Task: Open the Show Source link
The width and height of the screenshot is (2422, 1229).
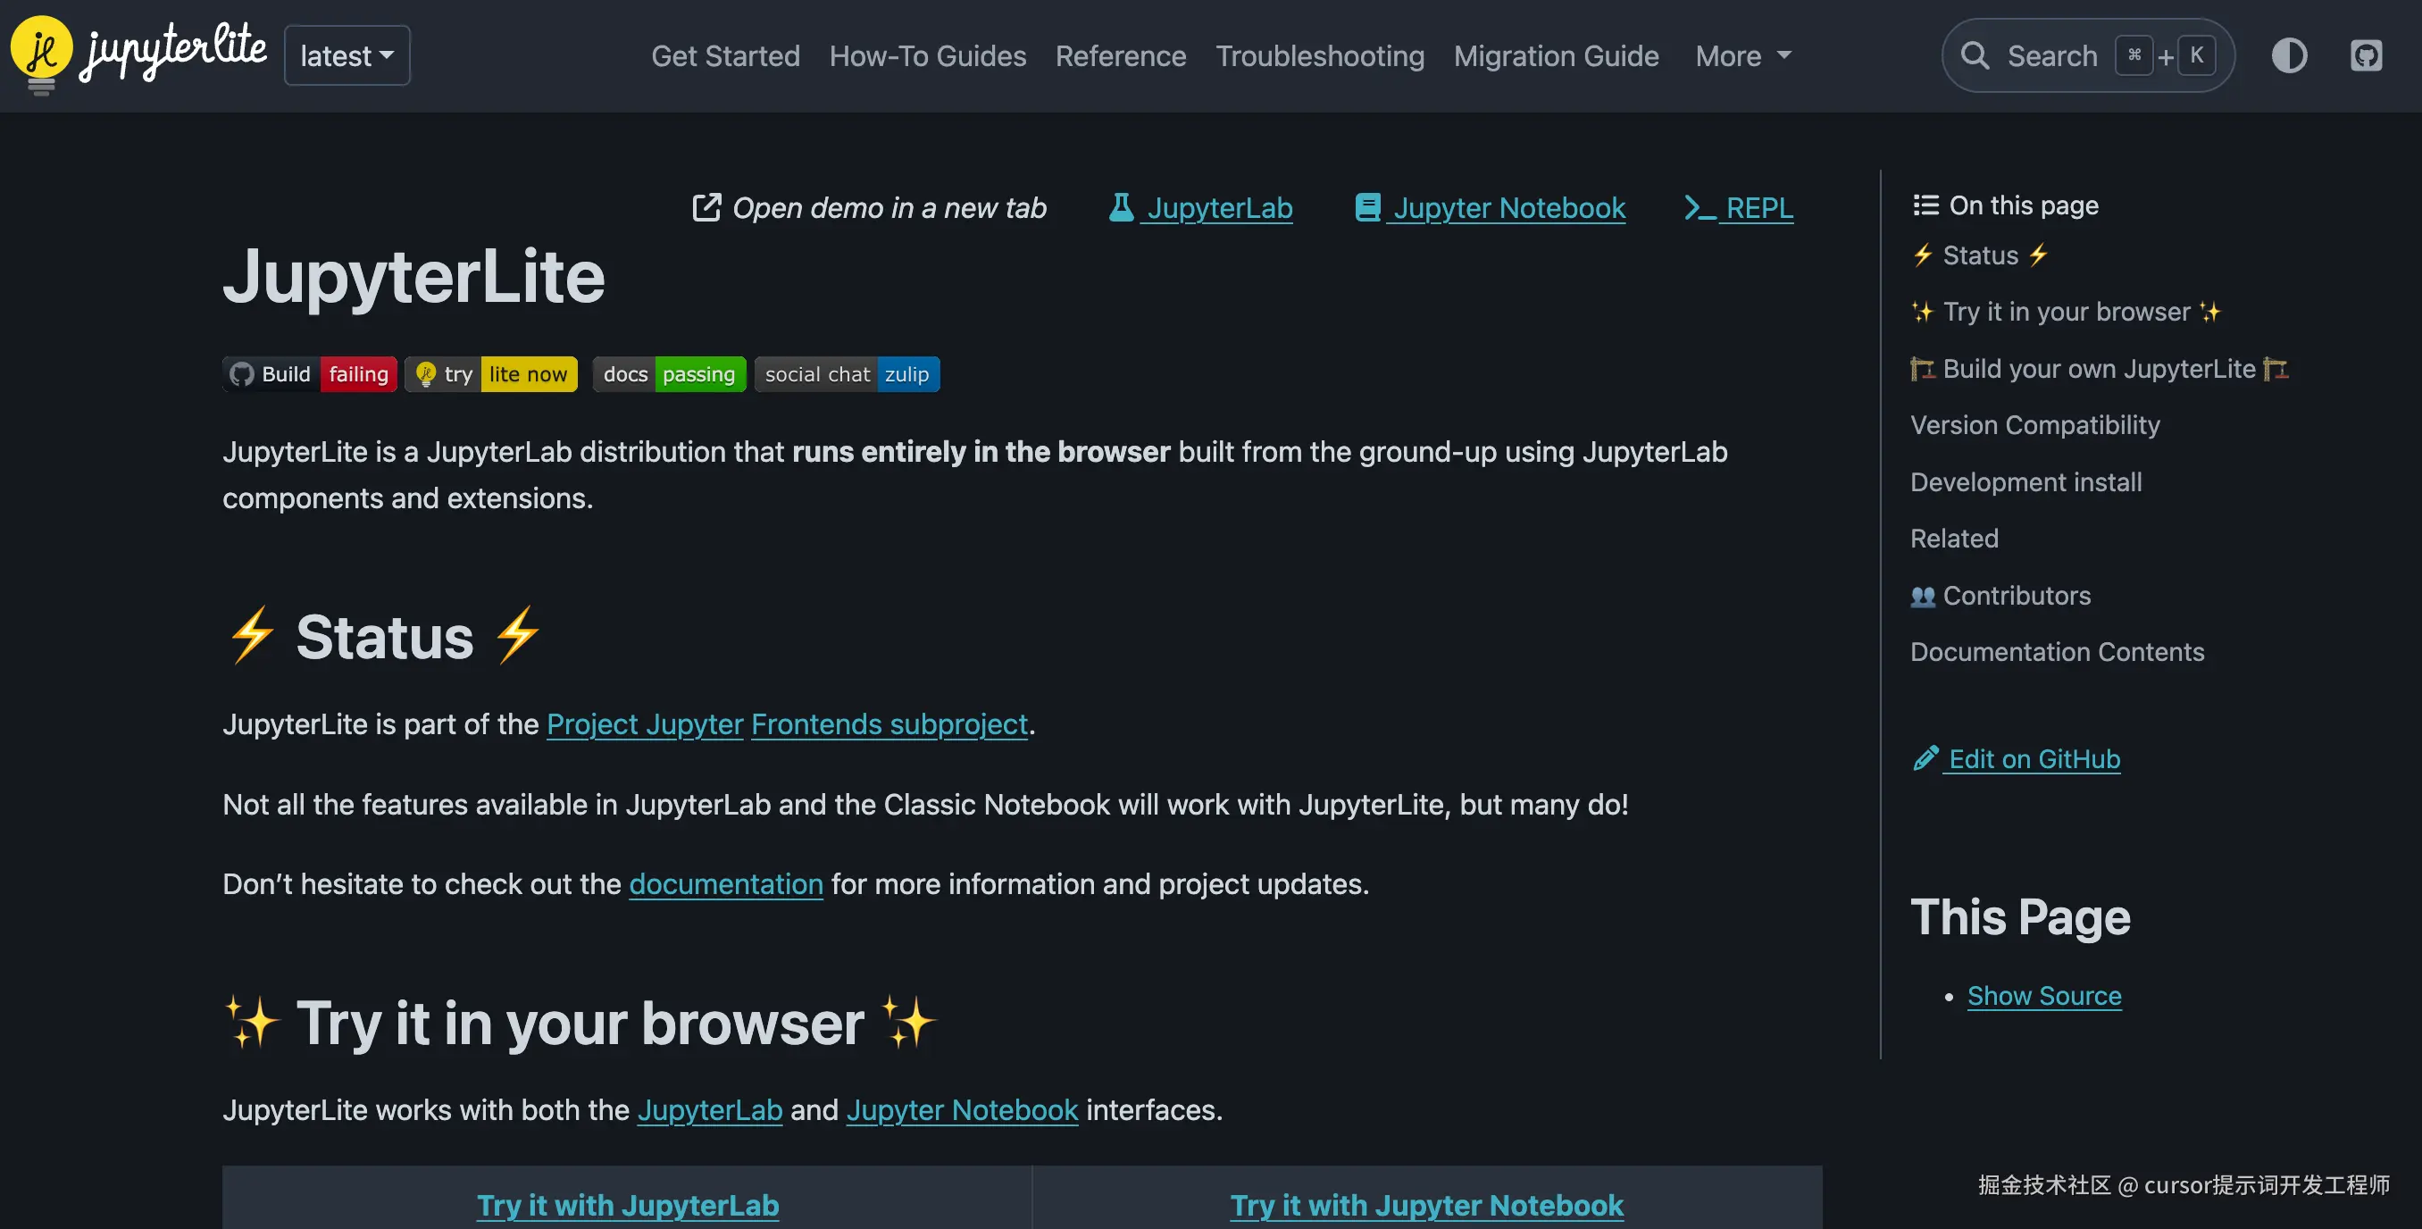Action: (2044, 995)
